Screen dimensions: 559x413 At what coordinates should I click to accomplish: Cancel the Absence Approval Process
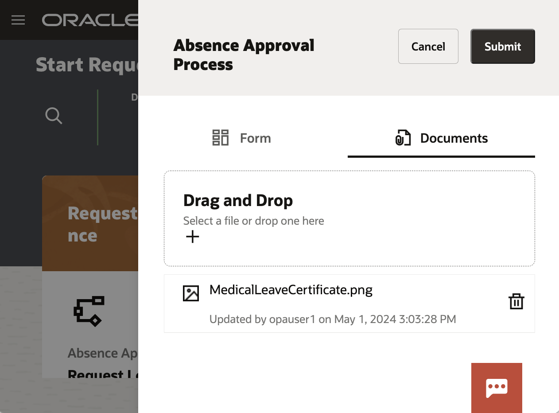click(428, 46)
